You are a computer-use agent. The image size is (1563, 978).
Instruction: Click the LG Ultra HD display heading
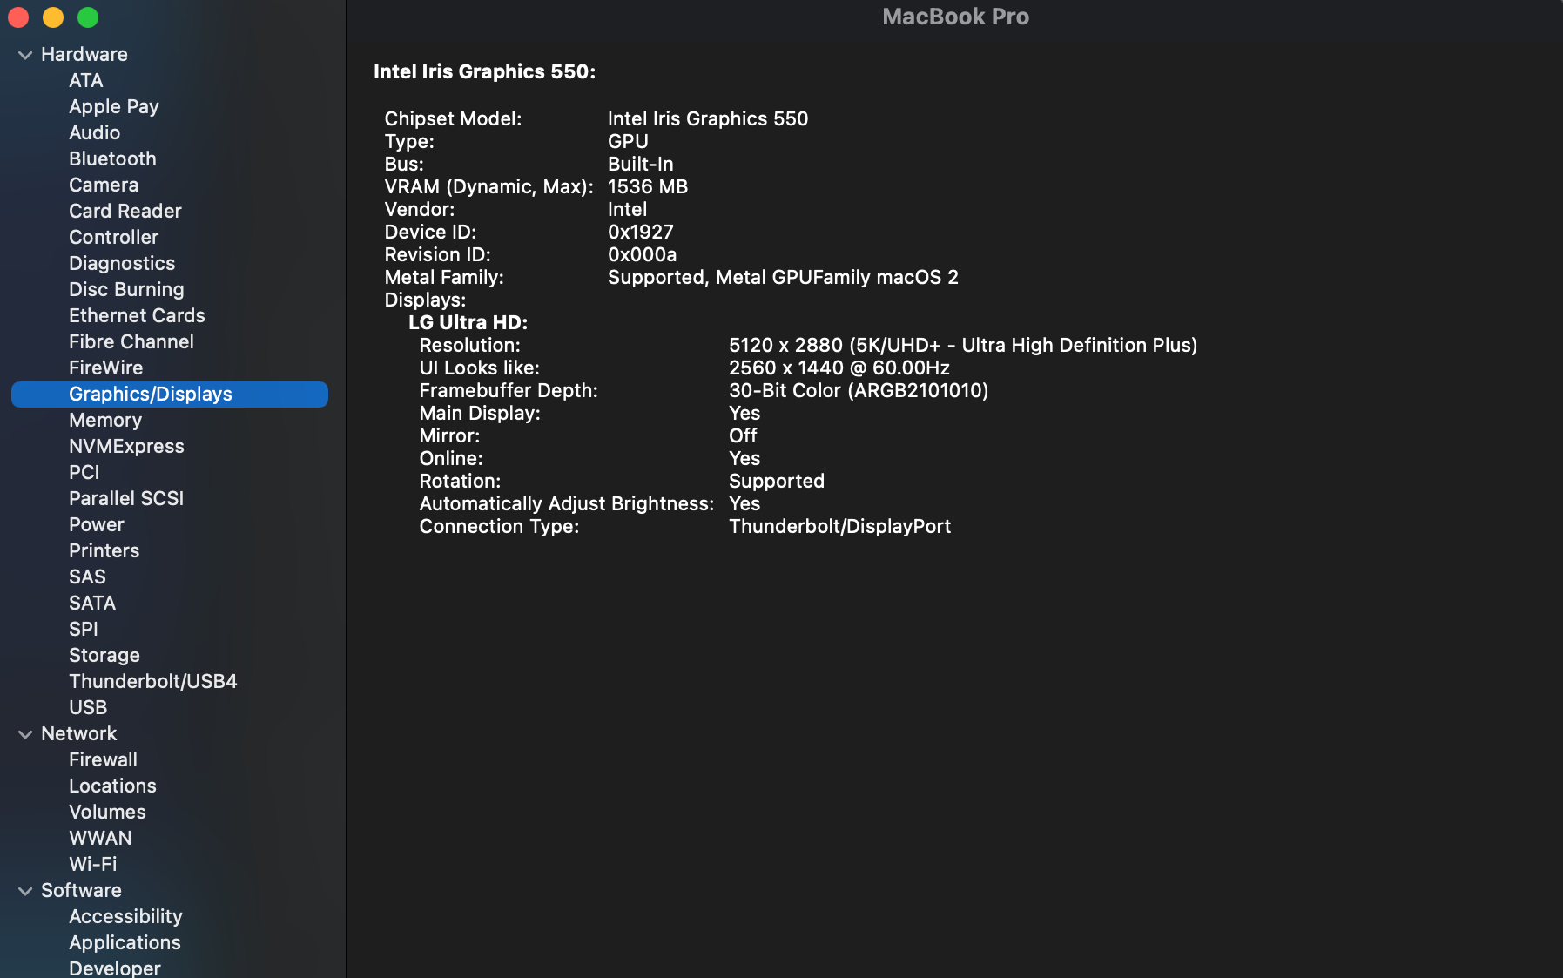pyautogui.click(x=468, y=322)
